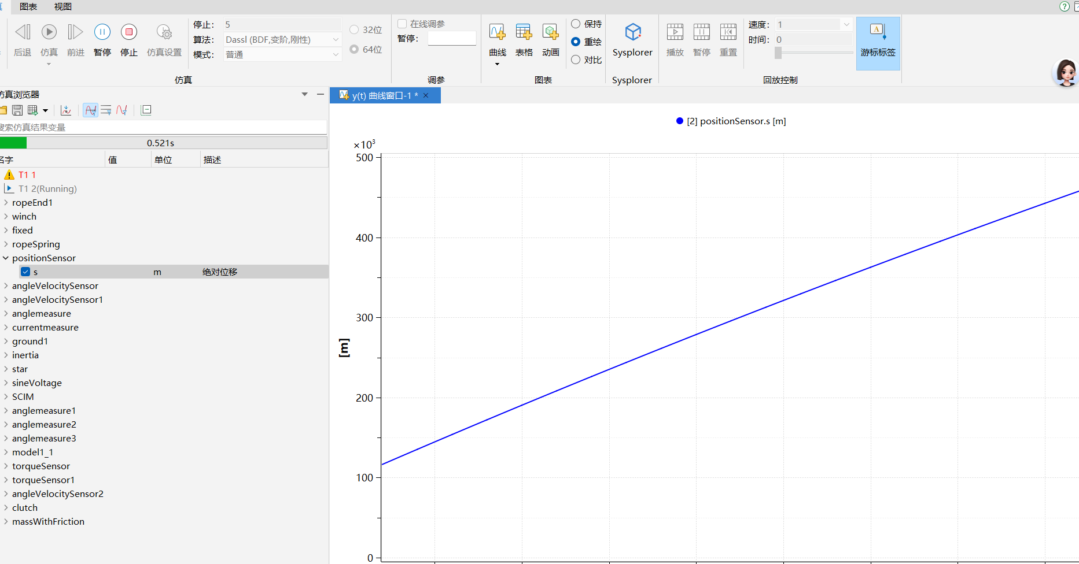This screenshot has width=1079, height=564.
Task: Click the 暂停 pause time input field
Action: tap(452, 38)
